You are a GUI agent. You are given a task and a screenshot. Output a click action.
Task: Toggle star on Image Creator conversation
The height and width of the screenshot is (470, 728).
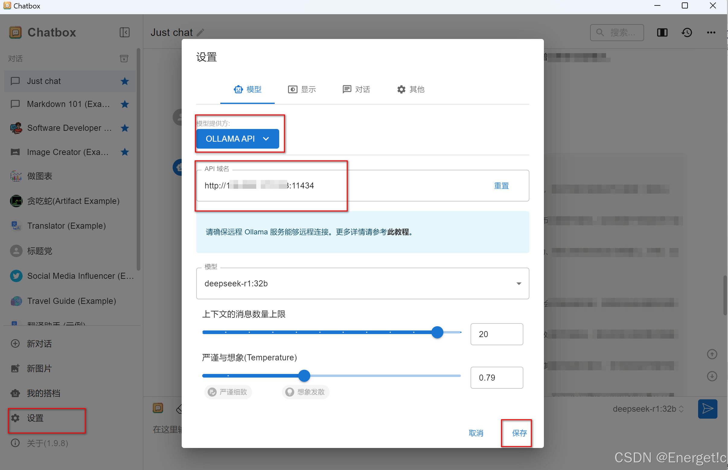124,152
